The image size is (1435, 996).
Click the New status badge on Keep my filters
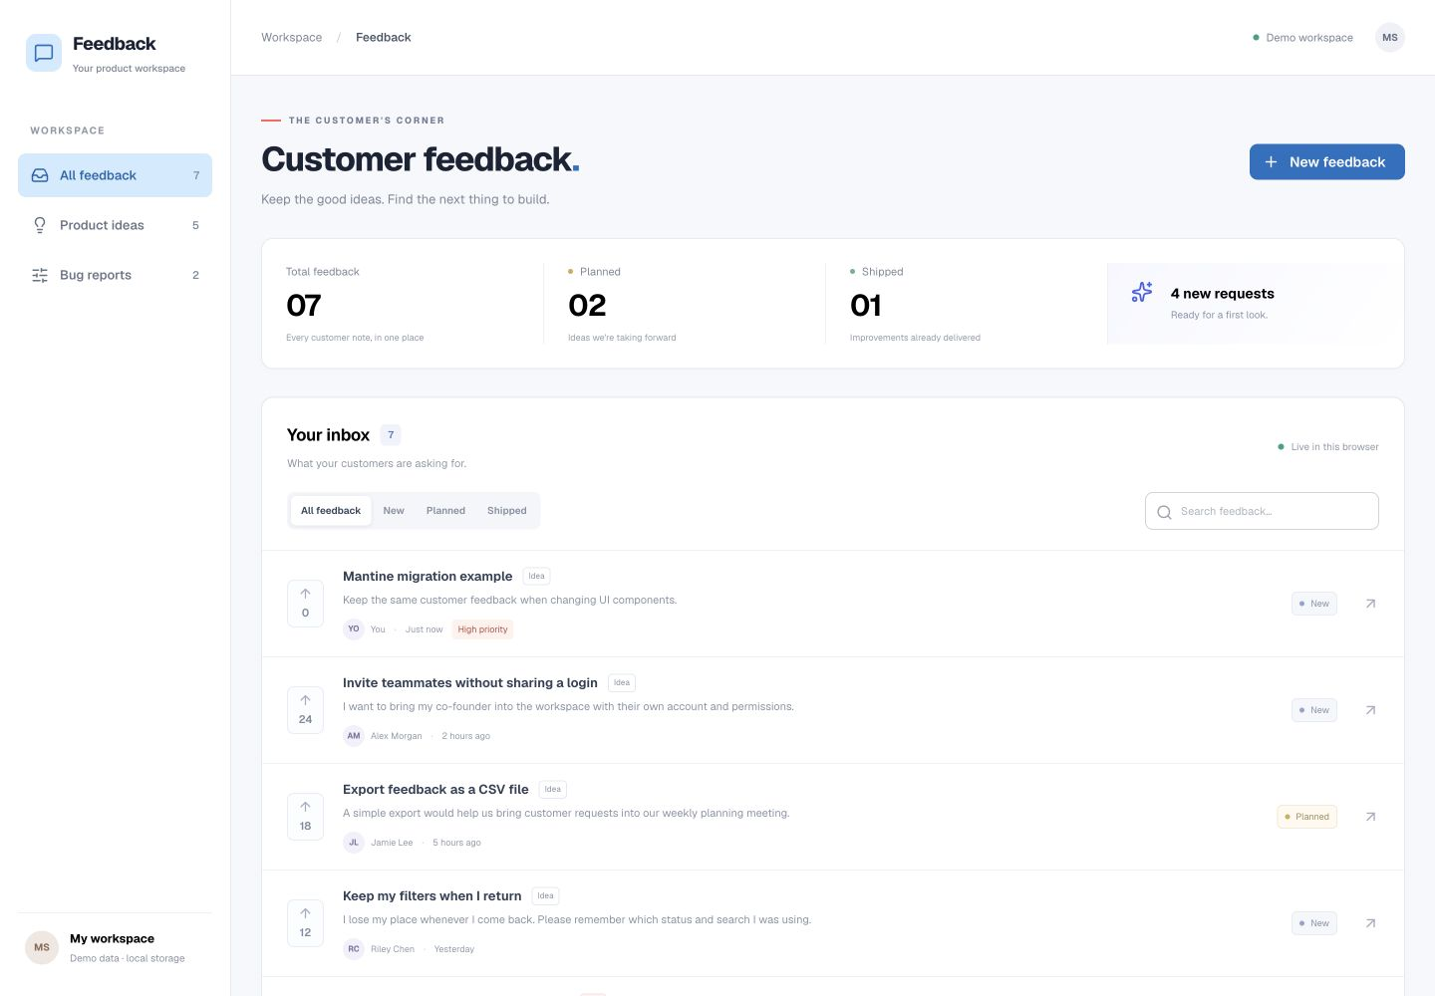[1314, 923]
